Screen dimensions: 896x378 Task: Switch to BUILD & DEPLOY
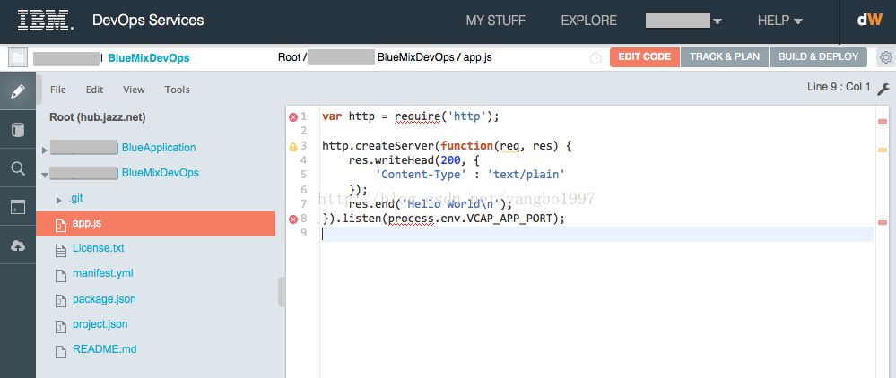click(818, 57)
